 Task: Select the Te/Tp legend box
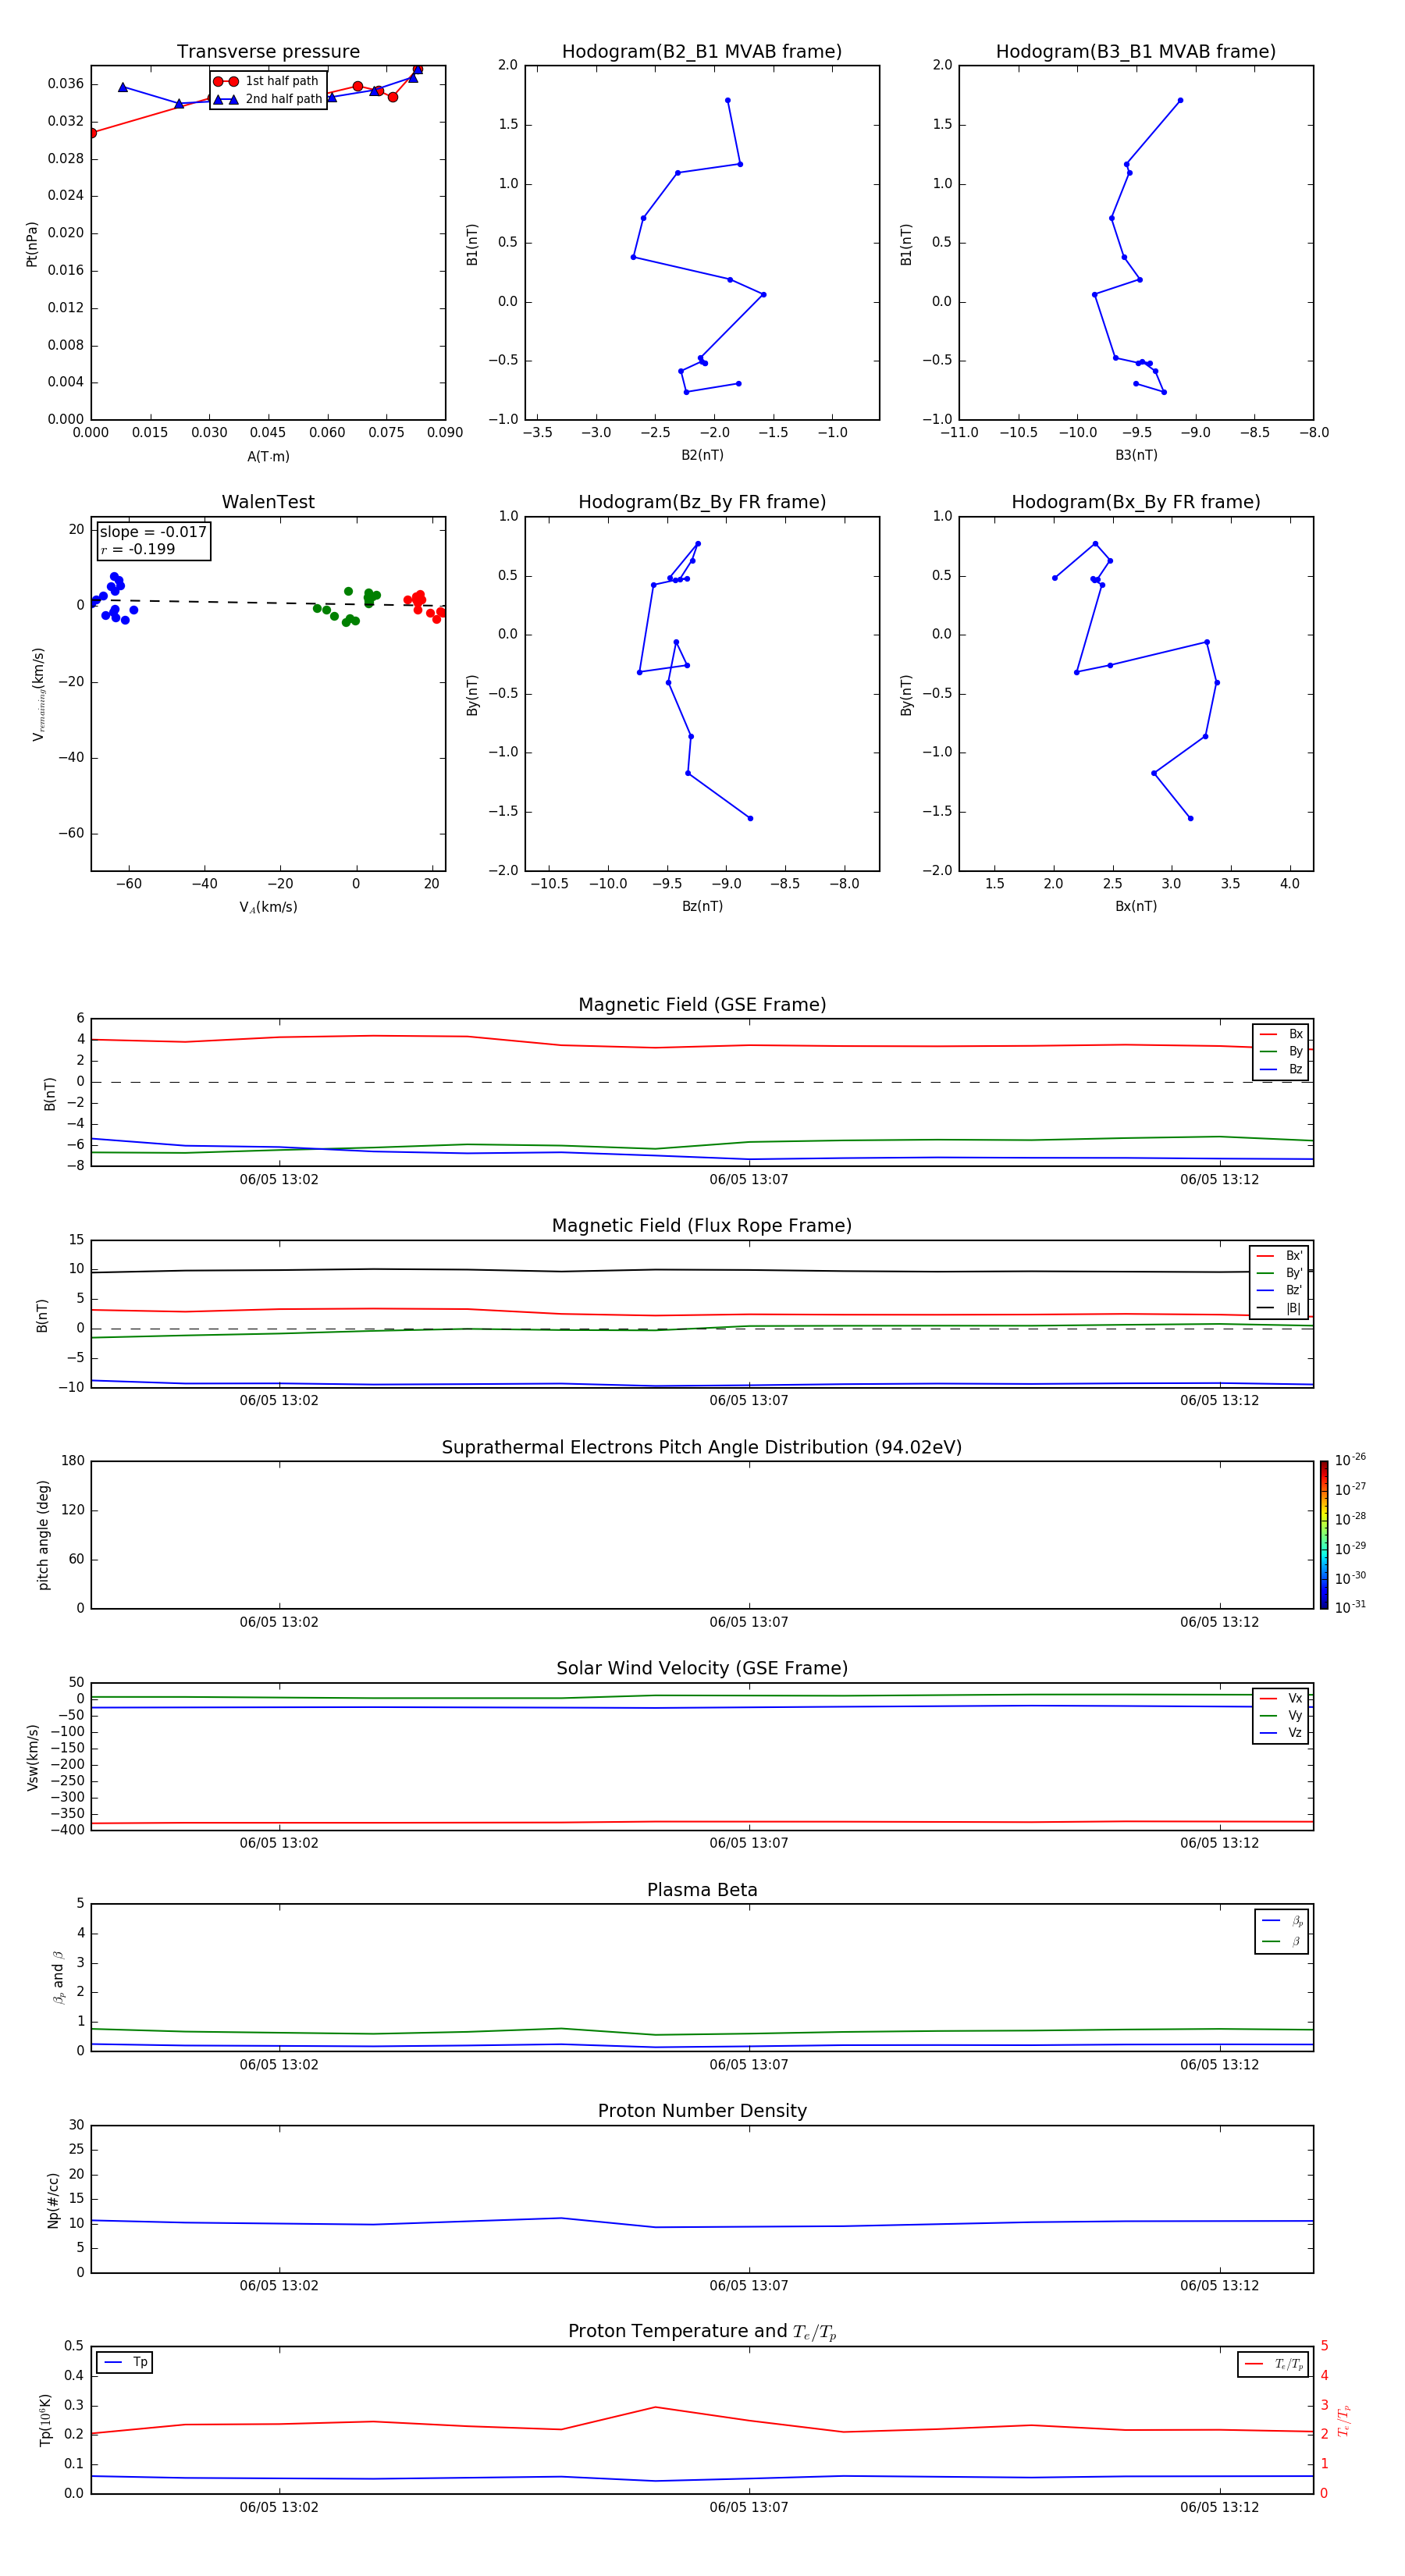click(1273, 2364)
